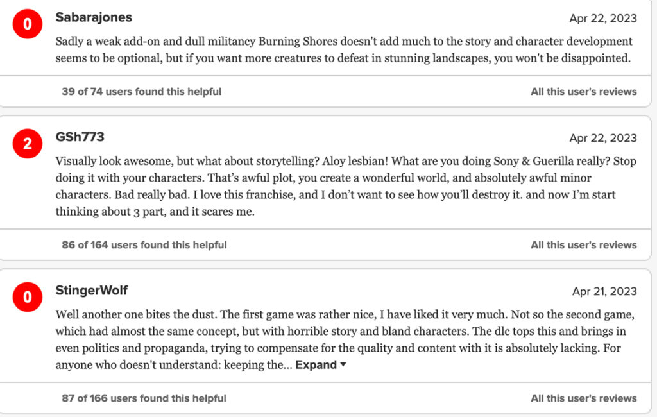Viewport: 657px width, 417px height.
Task: Click GSh773's Apr 22, 2023 review date
Action: pos(602,139)
